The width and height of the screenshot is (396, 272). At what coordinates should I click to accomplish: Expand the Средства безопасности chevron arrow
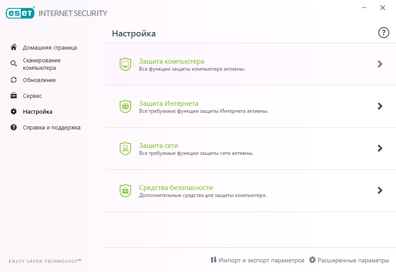[x=380, y=190]
